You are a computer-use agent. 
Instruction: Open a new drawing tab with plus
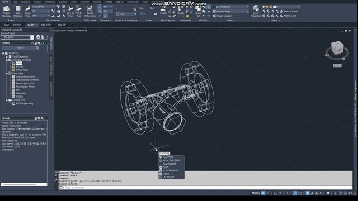[74, 25]
